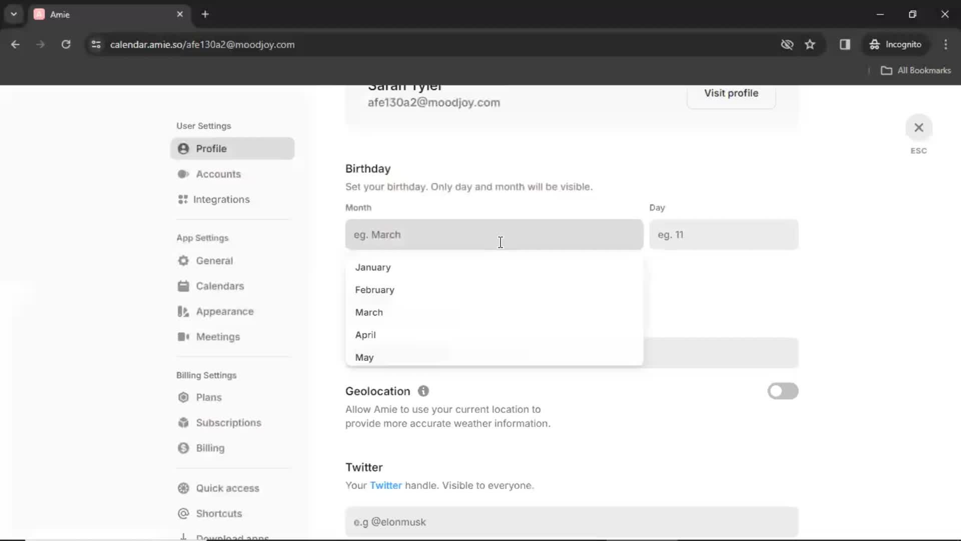The image size is (961, 541).
Task: Click the General settings icon
Action: (183, 260)
